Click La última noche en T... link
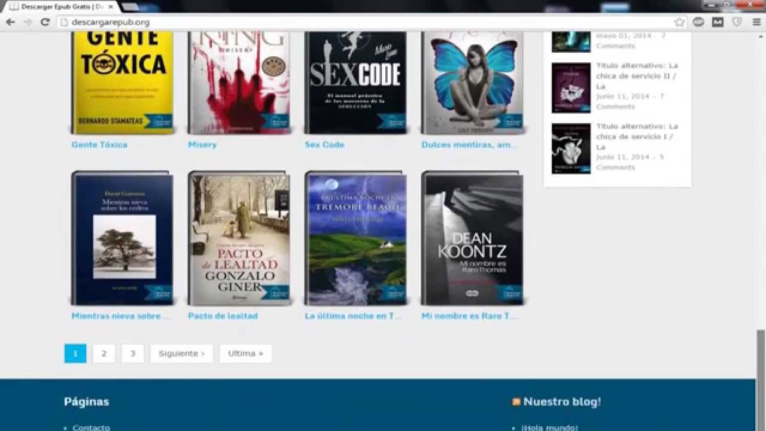This screenshot has width=766, height=431. pos(353,316)
